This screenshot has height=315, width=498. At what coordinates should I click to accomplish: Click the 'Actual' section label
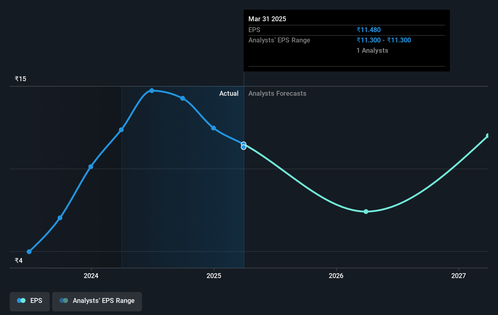point(229,93)
